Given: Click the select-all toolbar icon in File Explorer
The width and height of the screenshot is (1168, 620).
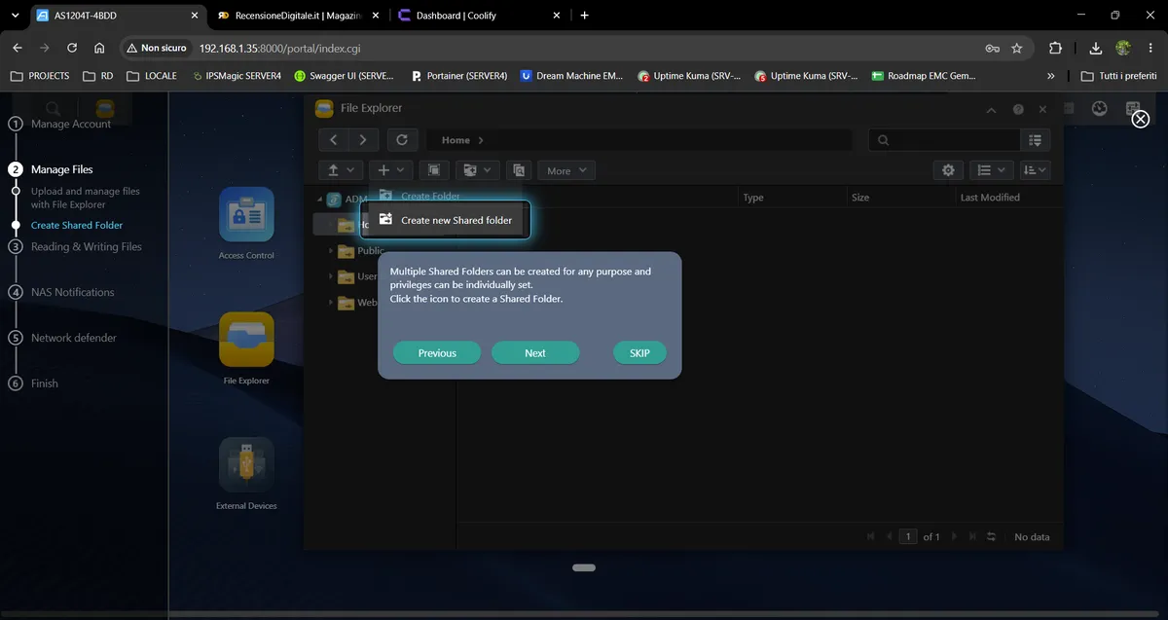Looking at the screenshot, I should 433,170.
